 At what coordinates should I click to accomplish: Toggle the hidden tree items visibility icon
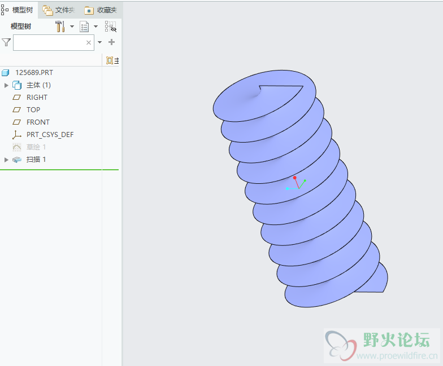point(111,27)
